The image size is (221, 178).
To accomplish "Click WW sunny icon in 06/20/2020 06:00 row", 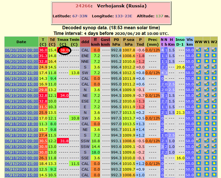I will 199,55.
